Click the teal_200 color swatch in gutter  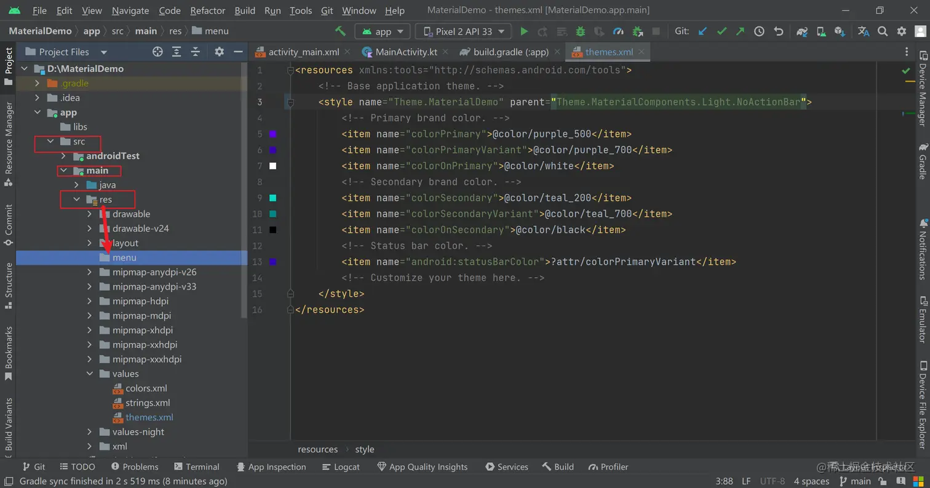[273, 198]
